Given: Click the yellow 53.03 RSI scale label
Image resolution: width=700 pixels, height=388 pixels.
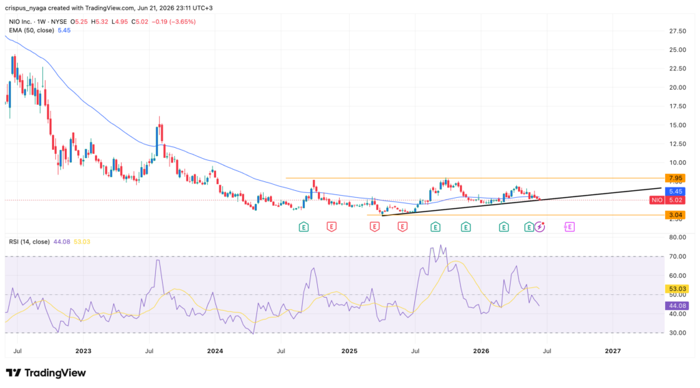Looking at the screenshot, I should click(677, 289).
